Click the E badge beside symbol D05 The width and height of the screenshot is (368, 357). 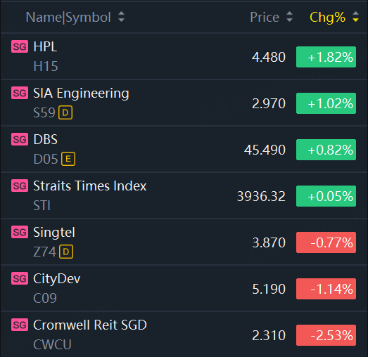(68, 159)
